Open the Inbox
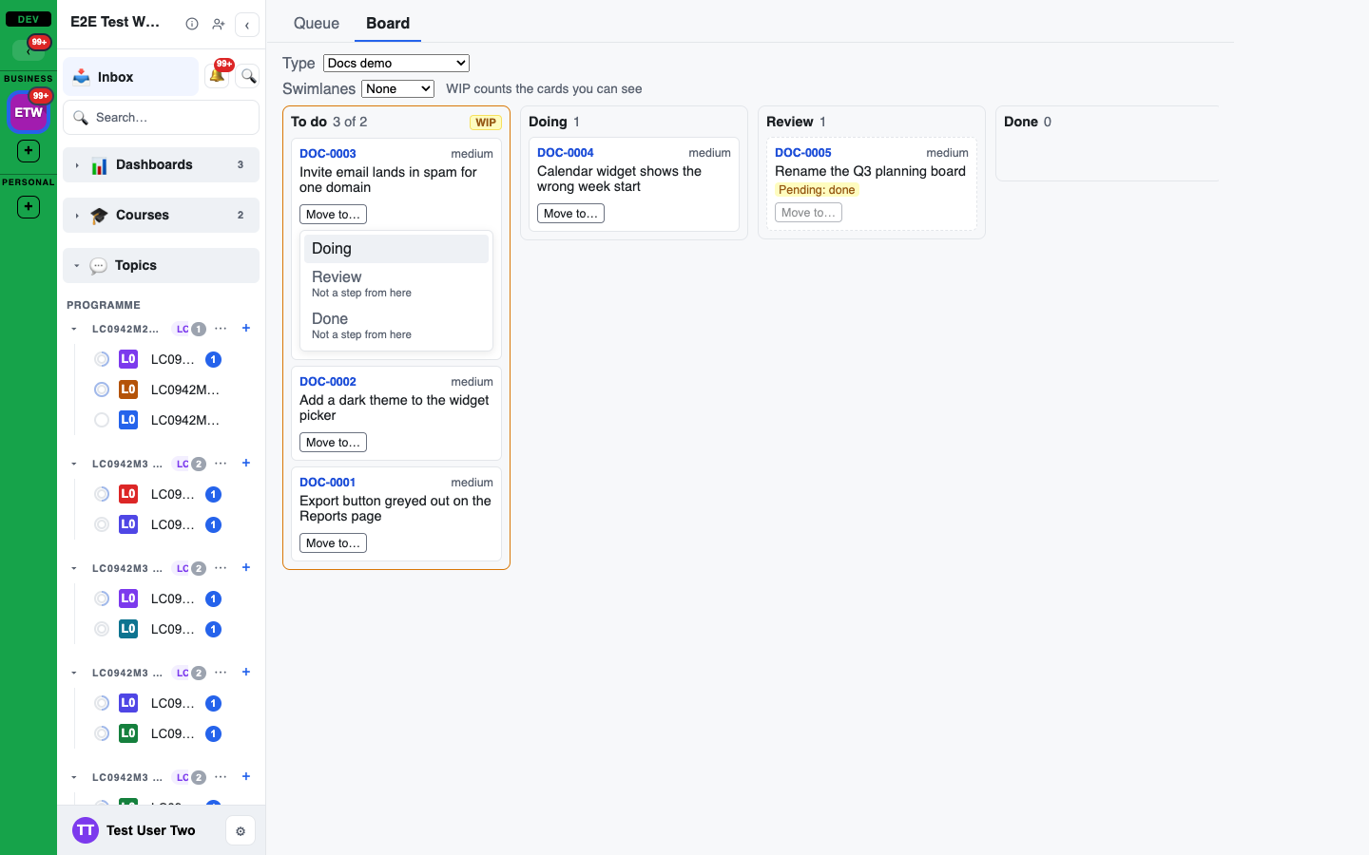Image resolution: width=1369 pixels, height=855 pixels. click(131, 76)
